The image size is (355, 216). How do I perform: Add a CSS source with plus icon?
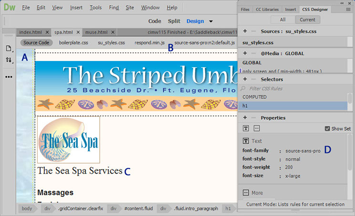click(x=245, y=31)
